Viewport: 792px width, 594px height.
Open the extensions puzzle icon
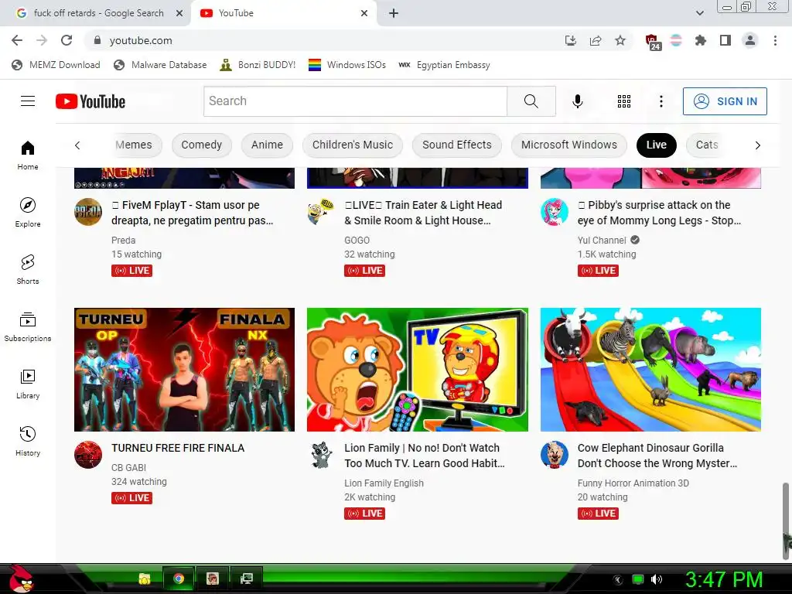[700, 40]
